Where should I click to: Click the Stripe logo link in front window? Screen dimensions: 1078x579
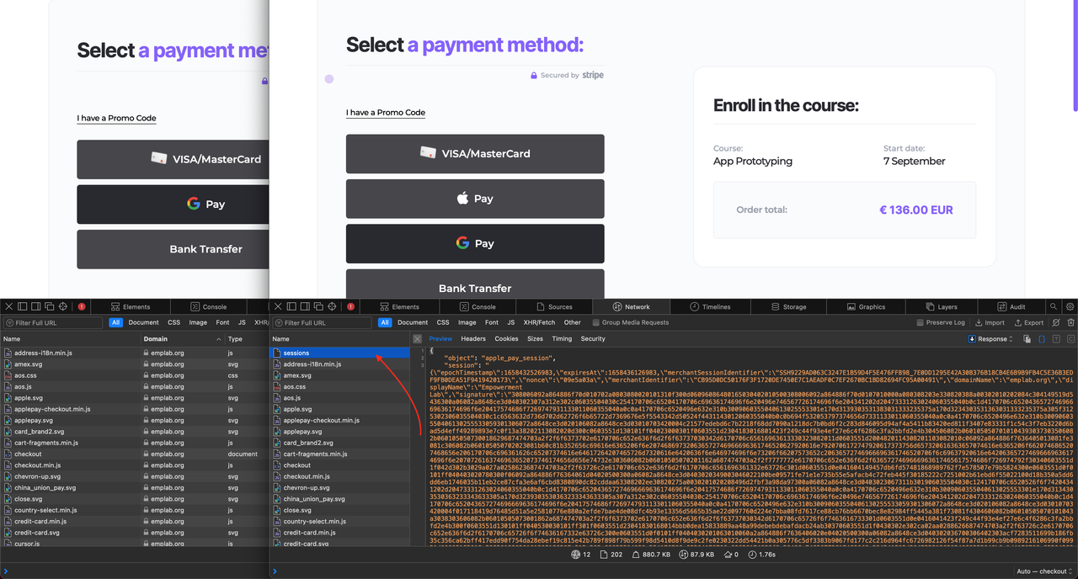click(593, 75)
